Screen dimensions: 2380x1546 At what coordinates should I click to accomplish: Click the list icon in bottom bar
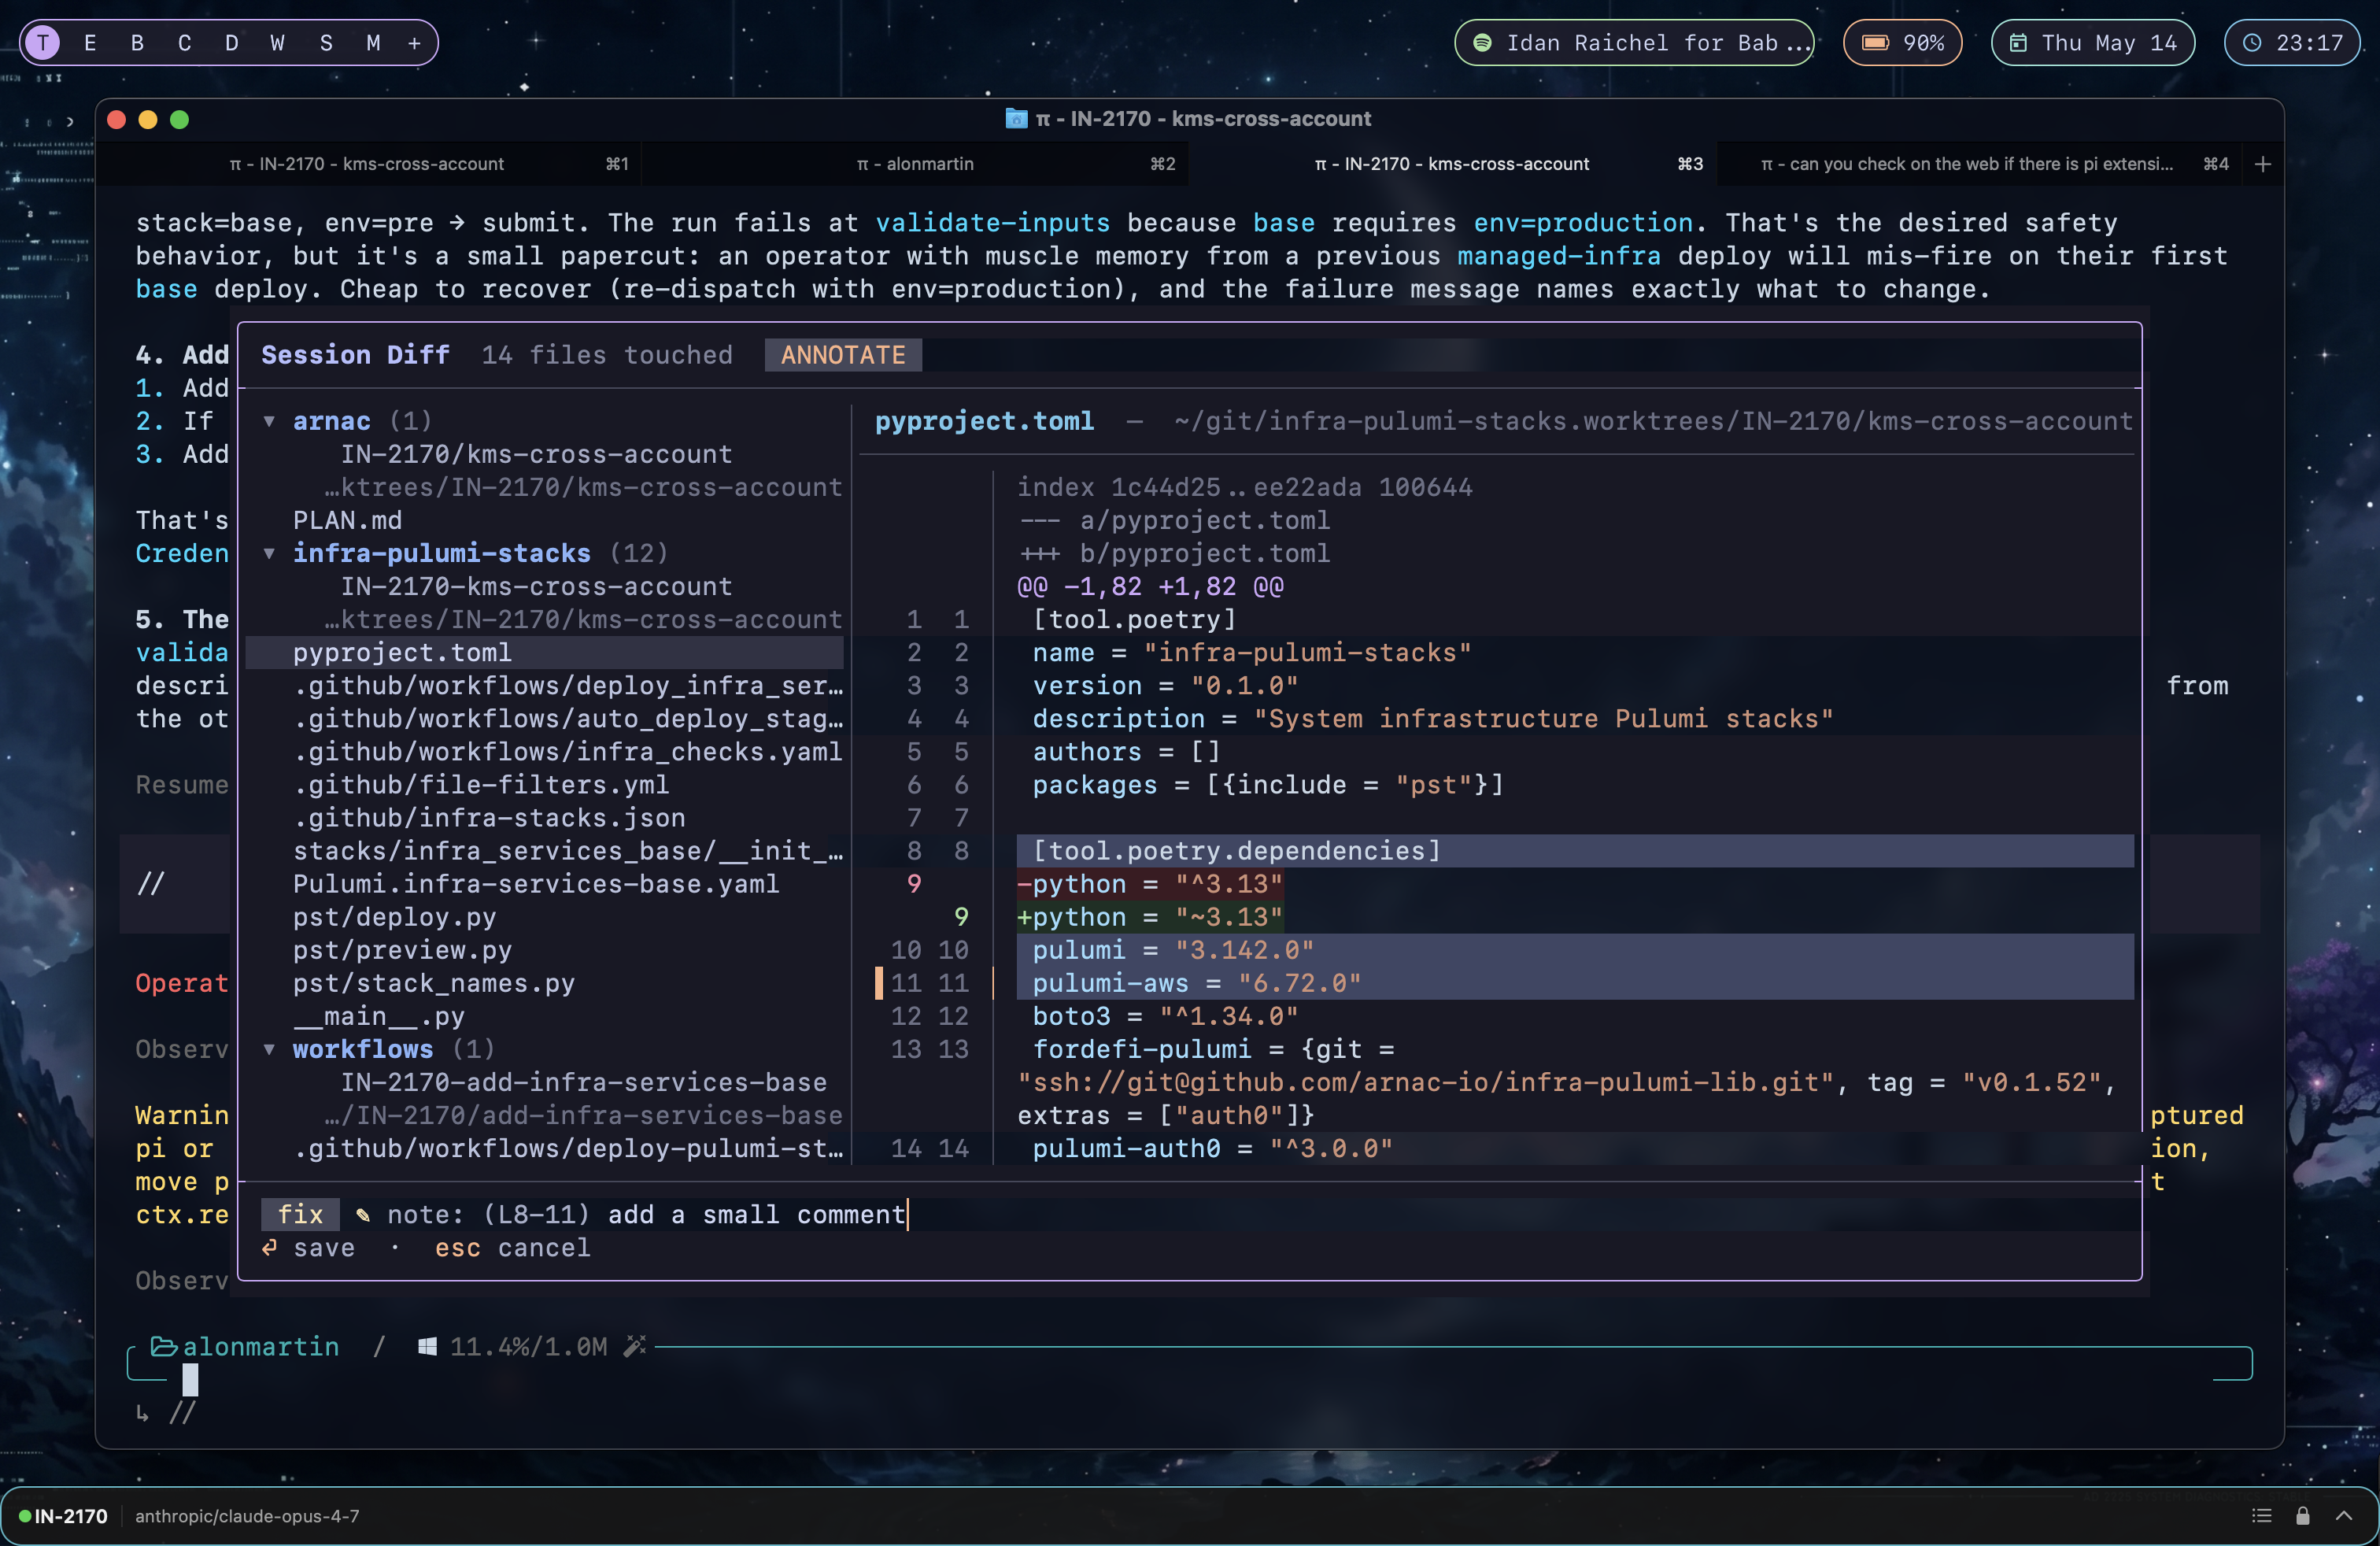pos(2262,1516)
